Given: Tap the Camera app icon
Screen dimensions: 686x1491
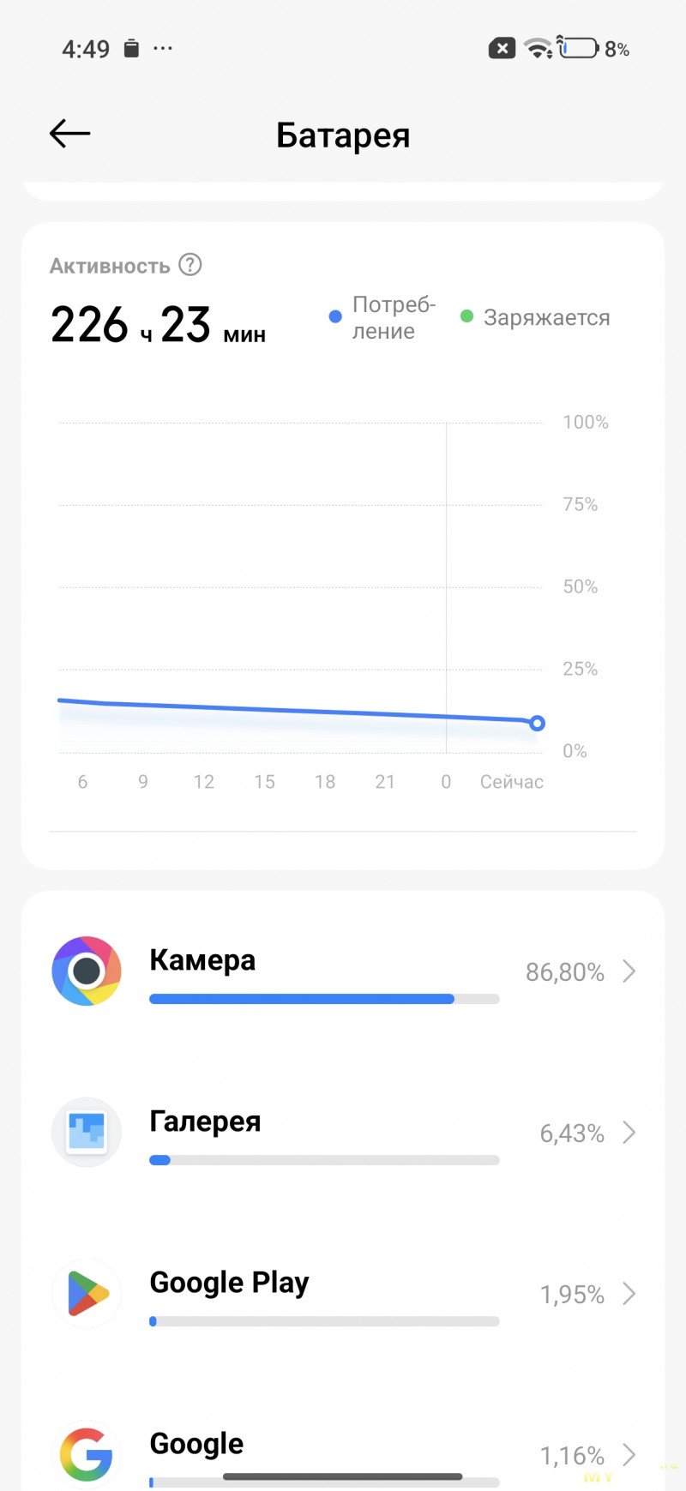Looking at the screenshot, I should (x=87, y=971).
